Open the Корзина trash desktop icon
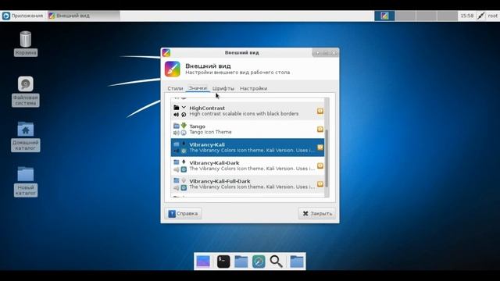This screenshot has width=500, height=281. coord(26,44)
